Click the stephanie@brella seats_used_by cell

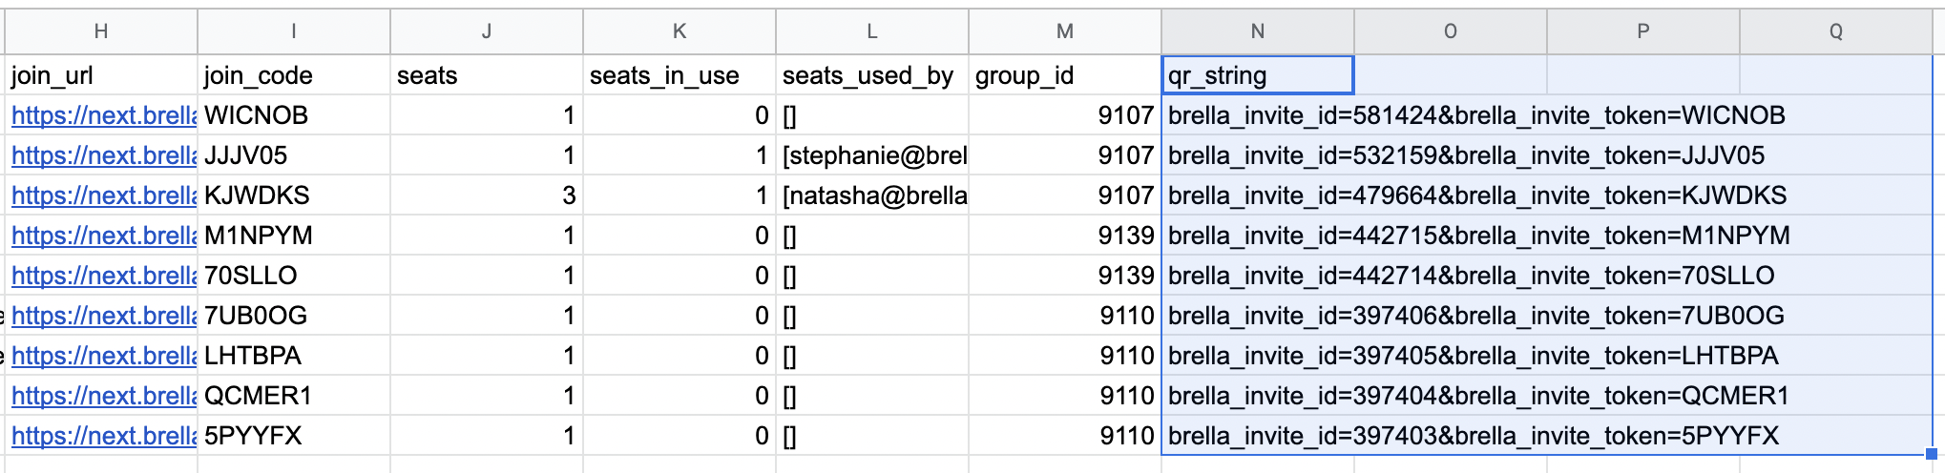(872, 155)
